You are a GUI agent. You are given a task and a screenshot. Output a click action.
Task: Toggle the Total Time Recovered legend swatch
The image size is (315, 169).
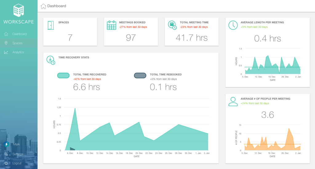pyautogui.click(x=63, y=76)
